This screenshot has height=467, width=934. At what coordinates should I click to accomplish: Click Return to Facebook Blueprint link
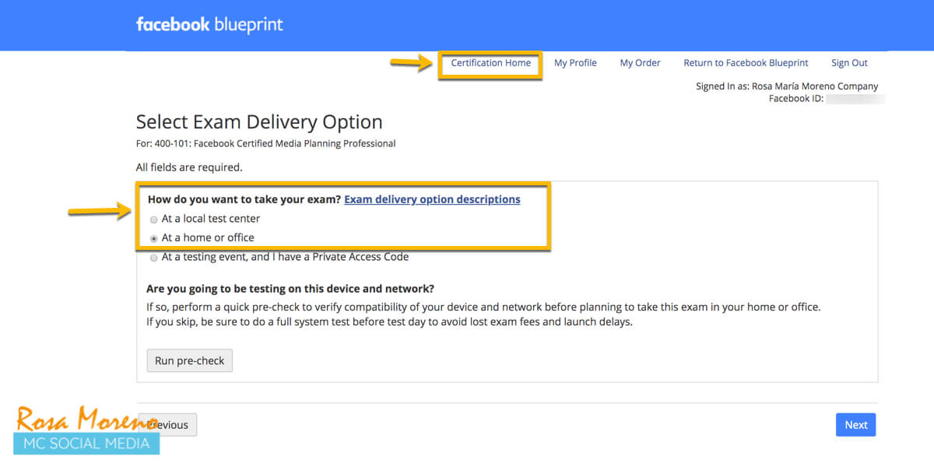pyautogui.click(x=746, y=63)
